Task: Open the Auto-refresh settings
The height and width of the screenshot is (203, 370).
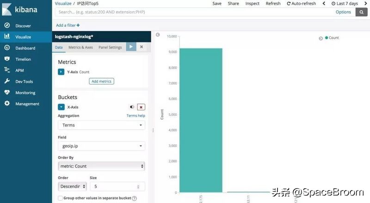Action: pyautogui.click(x=302, y=4)
